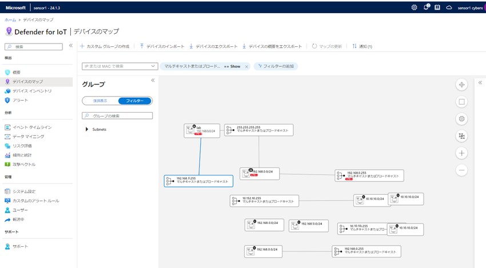Click デバイスのインポート in the toolbar
The width and height of the screenshot is (486, 268).
coord(162,46)
